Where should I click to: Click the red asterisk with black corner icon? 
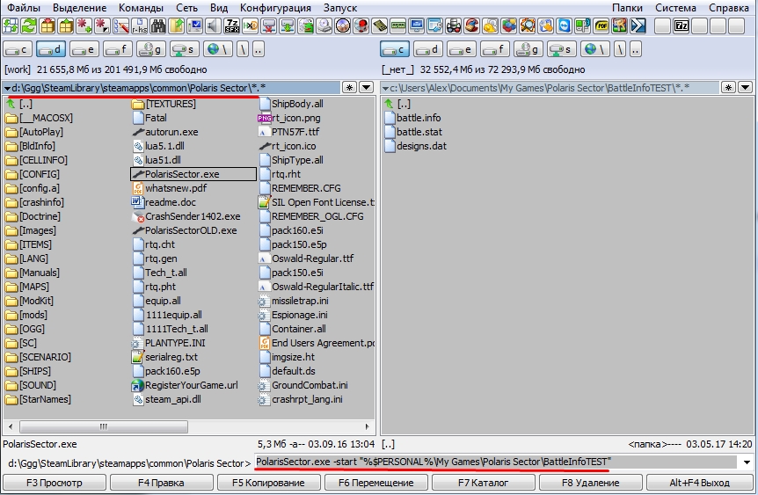click(103, 25)
